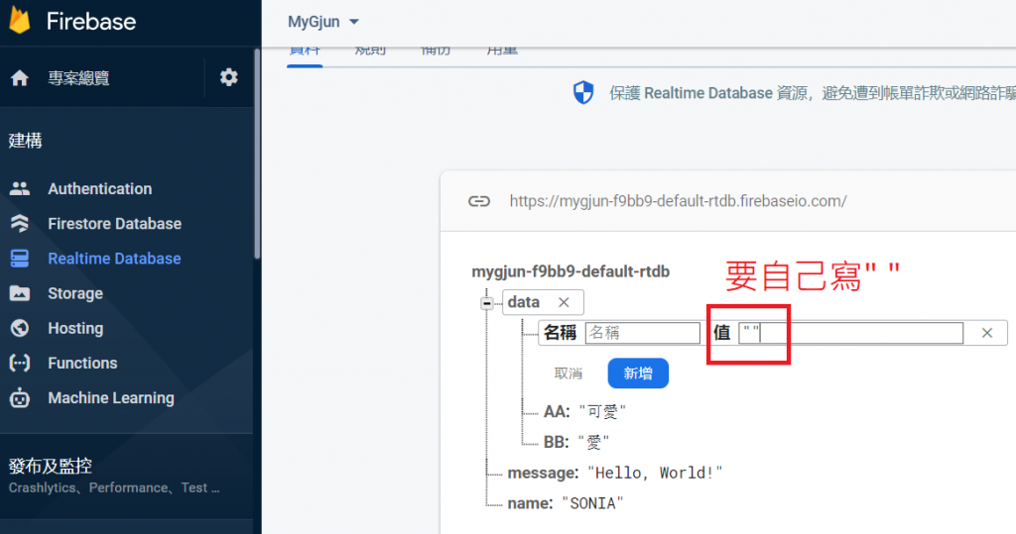Click the "SONIA" value
This screenshot has height=534, width=1016.
coord(592,503)
